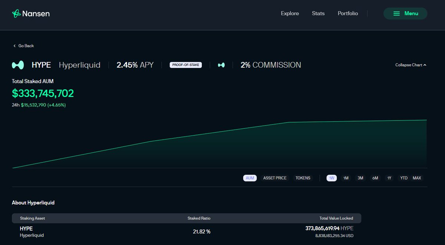Click the Hyperliquid subtitle under HYPE in the table
This screenshot has width=445, height=245.
pos(32,235)
